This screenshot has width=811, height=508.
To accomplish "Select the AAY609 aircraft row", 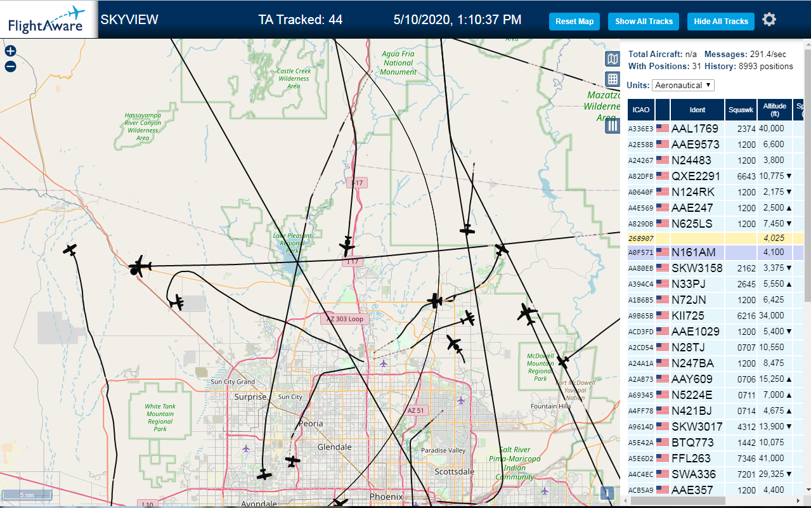I will pos(715,379).
